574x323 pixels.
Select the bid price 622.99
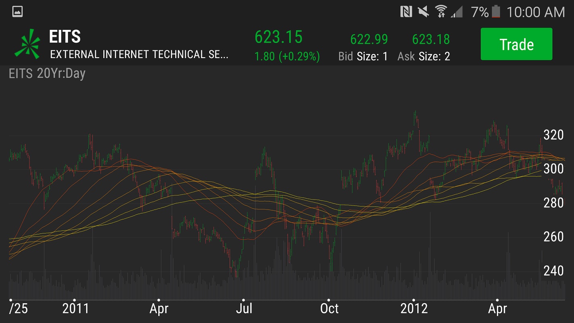point(369,40)
